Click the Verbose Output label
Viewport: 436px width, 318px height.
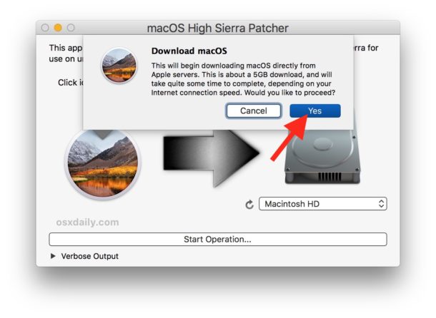tap(90, 256)
